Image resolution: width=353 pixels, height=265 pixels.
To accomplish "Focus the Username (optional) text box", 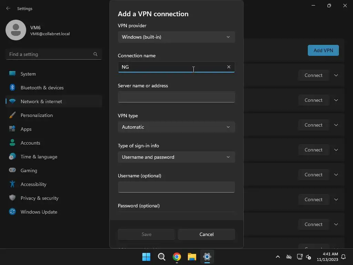I will [x=176, y=187].
